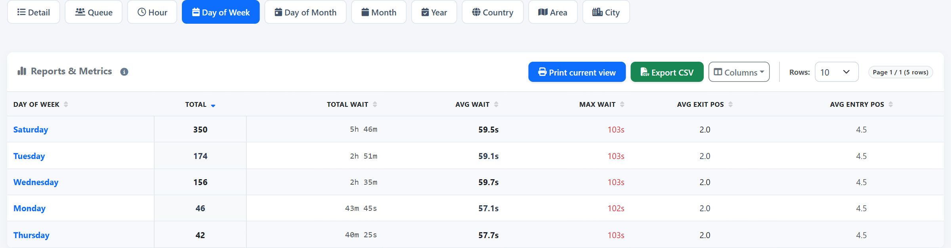Click the Total column sort arrow

[213, 105]
